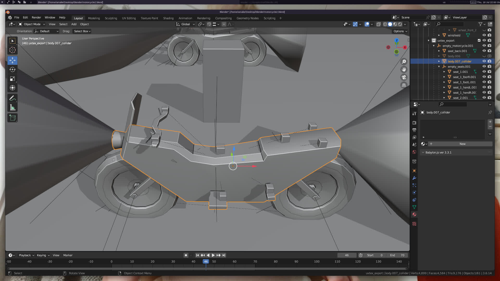Switch to the Sculpting workspace tab
Image resolution: width=500 pixels, height=281 pixels.
tap(111, 18)
